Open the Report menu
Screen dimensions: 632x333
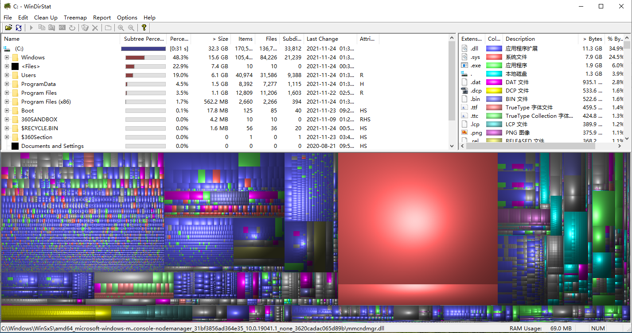pyautogui.click(x=102, y=17)
